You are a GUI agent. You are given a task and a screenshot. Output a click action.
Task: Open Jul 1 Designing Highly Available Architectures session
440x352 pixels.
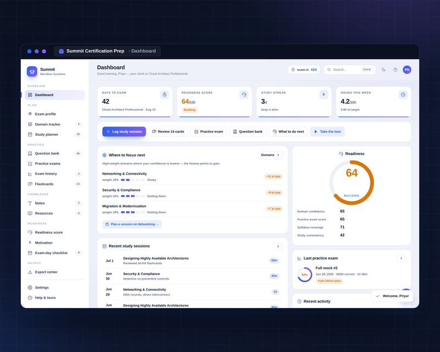pyautogui.click(x=192, y=261)
